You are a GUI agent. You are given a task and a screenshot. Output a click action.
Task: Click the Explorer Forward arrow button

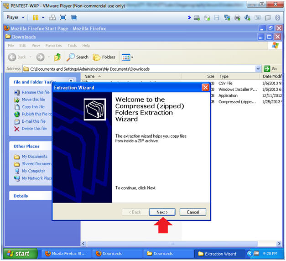40,57
